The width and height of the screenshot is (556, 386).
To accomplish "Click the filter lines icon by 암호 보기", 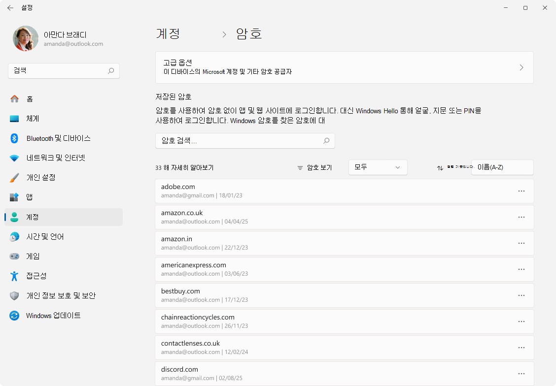I will (x=300, y=168).
